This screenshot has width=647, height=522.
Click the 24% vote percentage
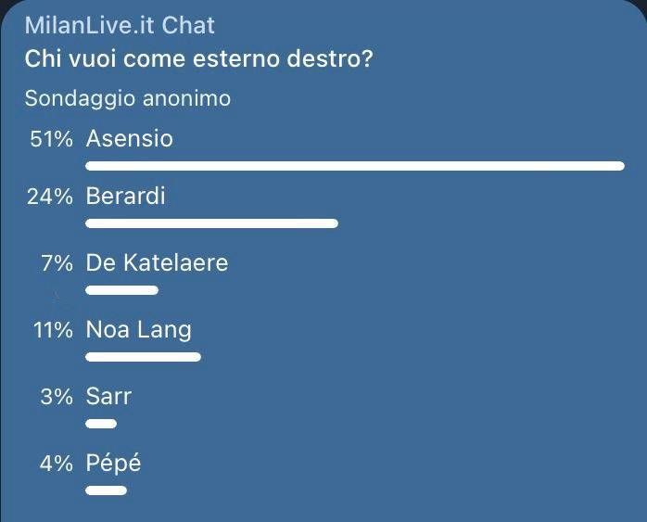click(50, 197)
